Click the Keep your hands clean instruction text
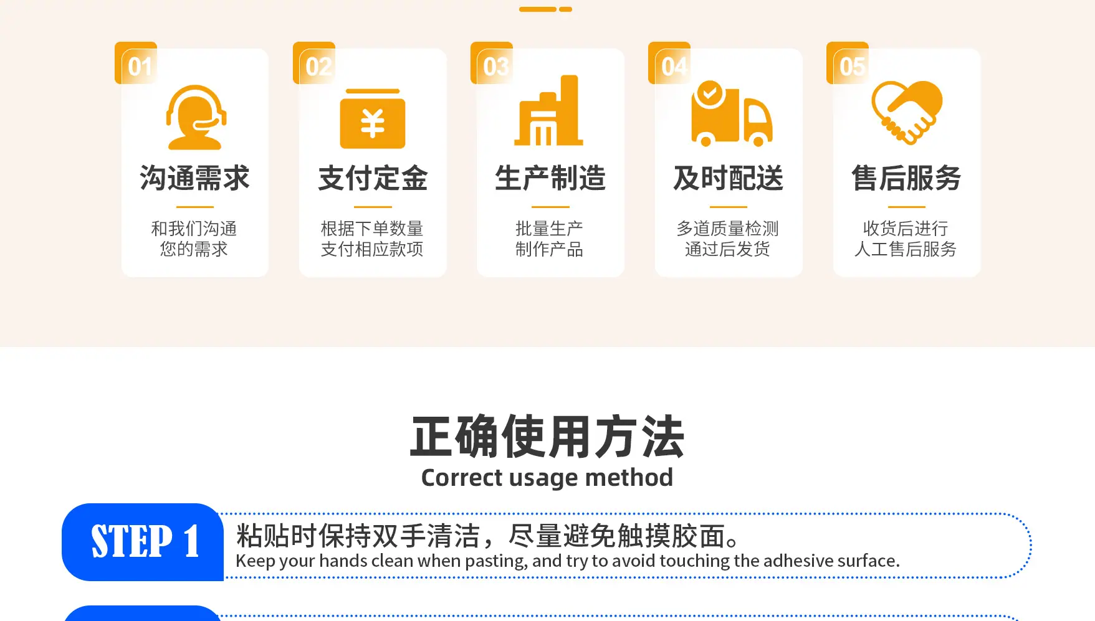Viewport: 1095px width, 621px height. click(x=568, y=561)
